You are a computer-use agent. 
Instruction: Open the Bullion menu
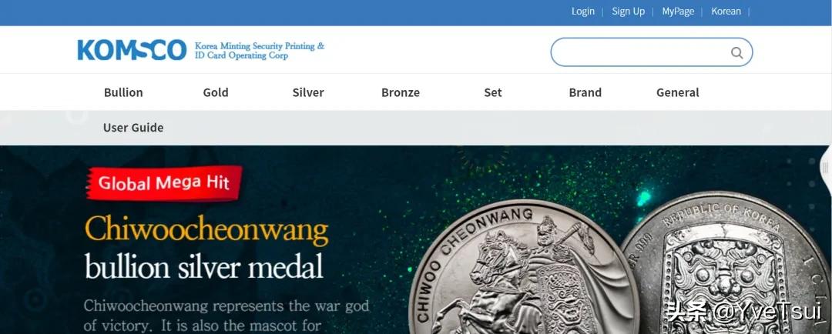point(123,92)
